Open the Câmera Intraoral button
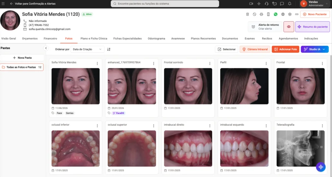The width and height of the screenshot is (332, 177). point(255,49)
